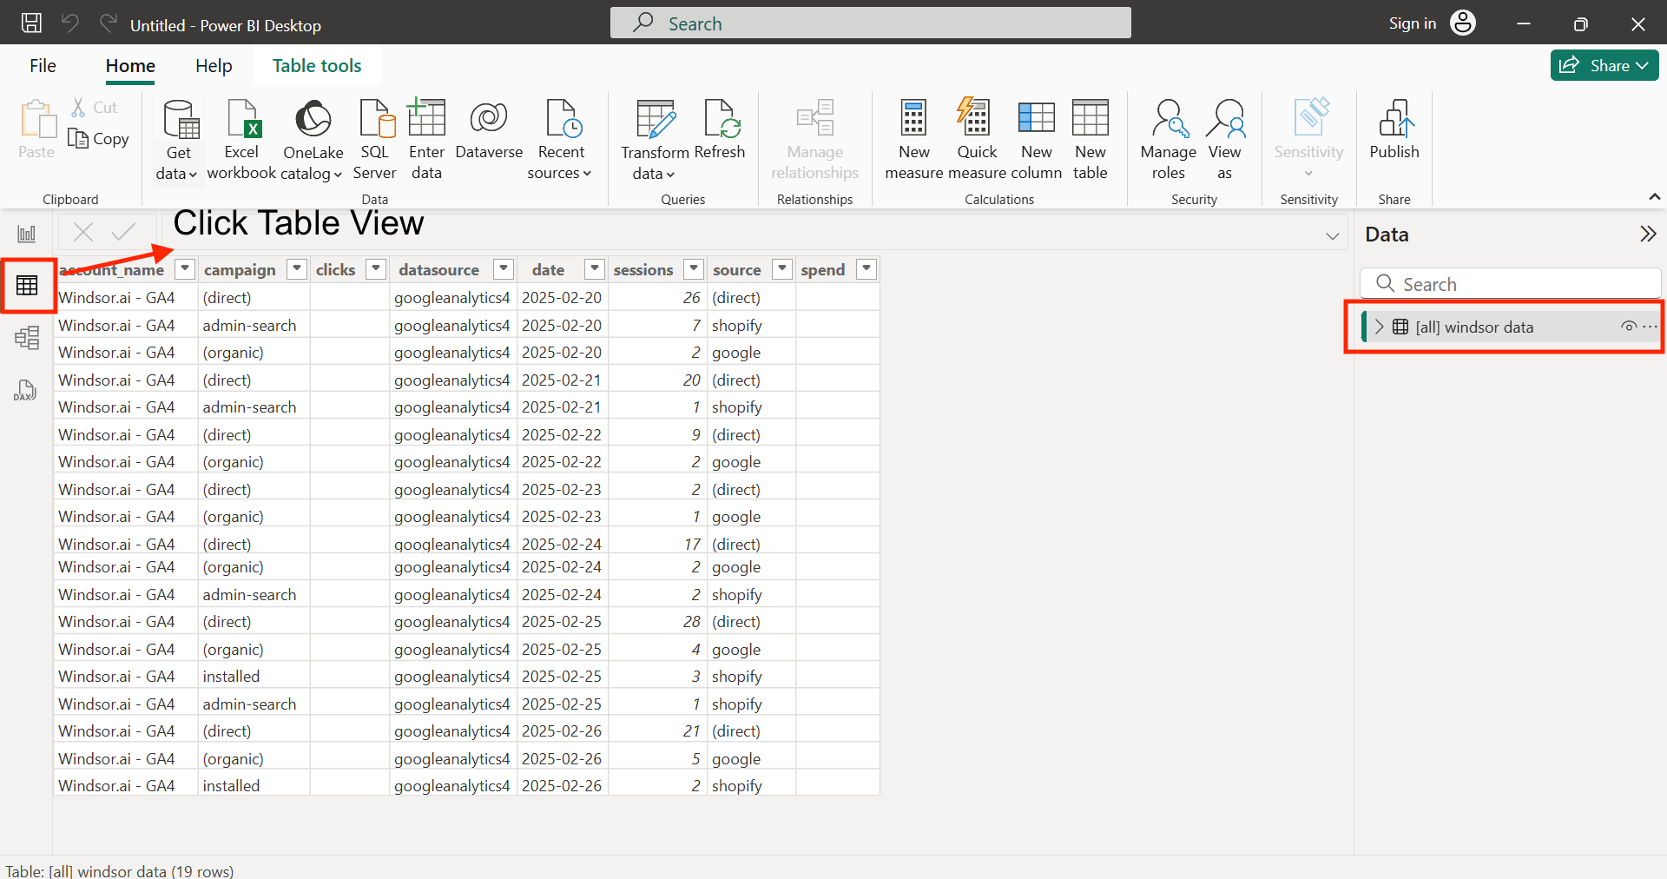
Task: Select the Home ribbon tab
Action: point(130,66)
